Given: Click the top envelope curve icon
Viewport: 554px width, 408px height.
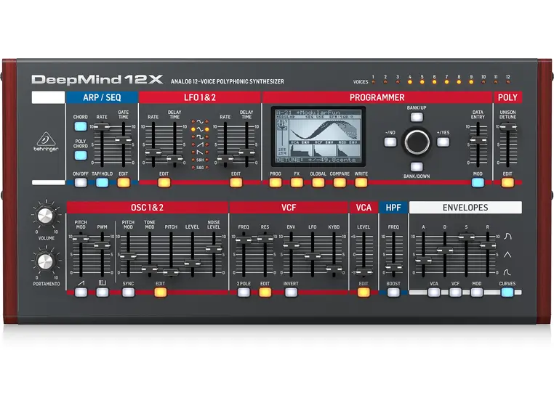Looking at the screenshot, I should pos(507,236).
